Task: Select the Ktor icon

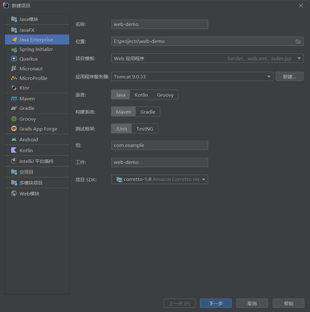Action: click(14, 88)
